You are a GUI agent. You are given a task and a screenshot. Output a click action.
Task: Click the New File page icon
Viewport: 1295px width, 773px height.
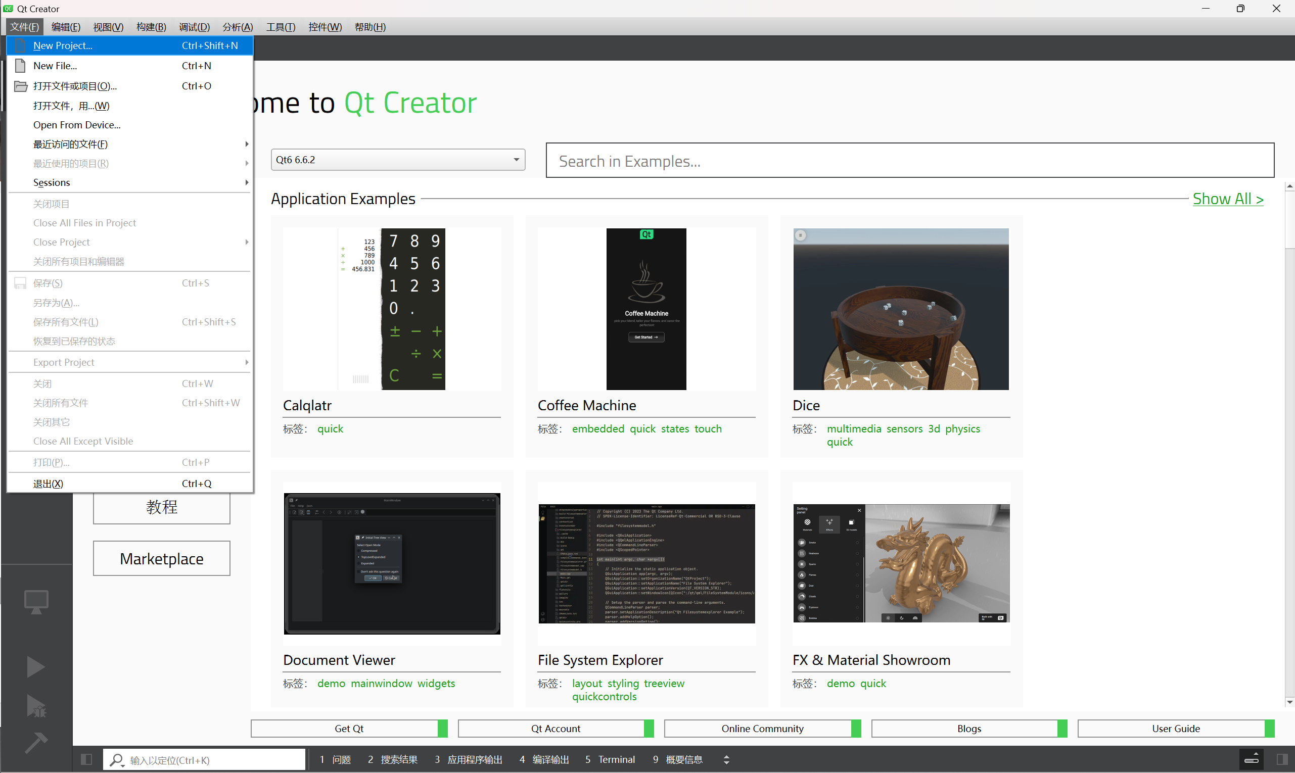point(20,66)
